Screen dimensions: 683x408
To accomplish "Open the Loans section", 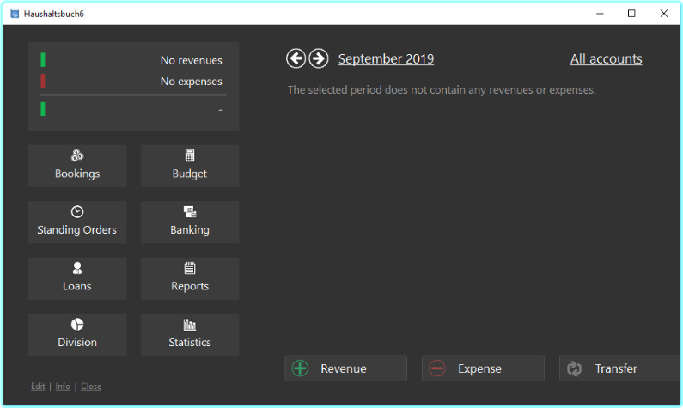I will [x=77, y=278].
